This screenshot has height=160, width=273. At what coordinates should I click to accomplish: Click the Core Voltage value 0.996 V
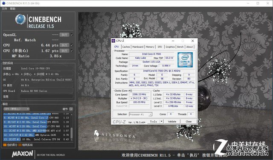tap(166, 66)
